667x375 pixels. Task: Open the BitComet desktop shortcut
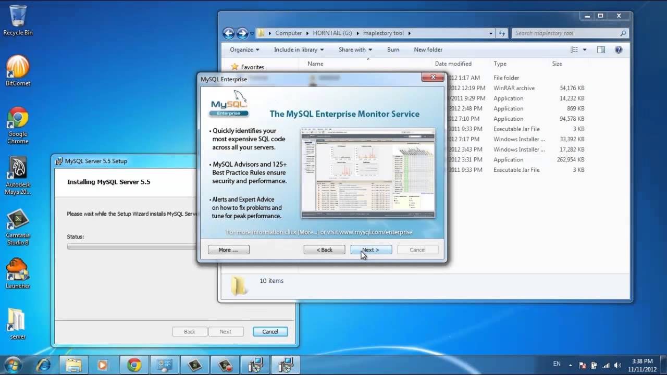pyautogui.click(x=18, y=70)
